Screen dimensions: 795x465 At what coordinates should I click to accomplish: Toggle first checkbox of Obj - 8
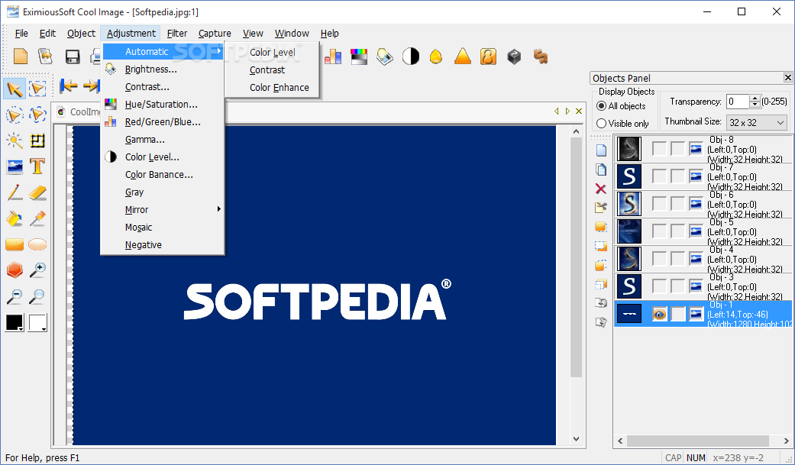[659, 149]
